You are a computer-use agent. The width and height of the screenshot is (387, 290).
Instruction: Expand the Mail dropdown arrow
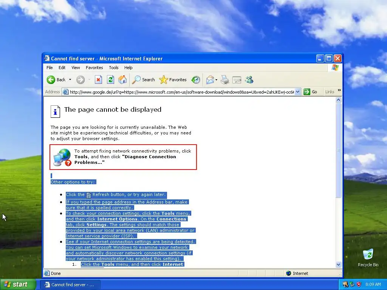(217, 80)
